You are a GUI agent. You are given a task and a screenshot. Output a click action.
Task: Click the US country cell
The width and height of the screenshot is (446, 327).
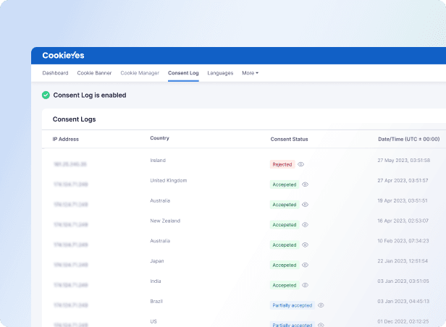pyautogui.click(x=153, y=321)
